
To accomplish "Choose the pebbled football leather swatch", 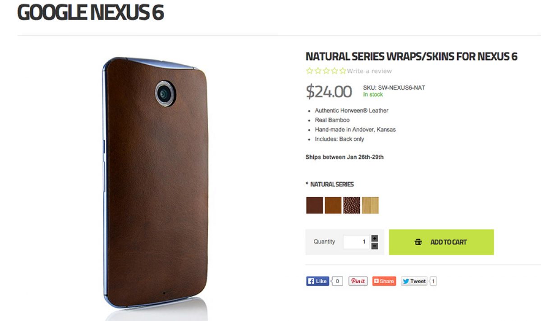I will coord(352,205).
